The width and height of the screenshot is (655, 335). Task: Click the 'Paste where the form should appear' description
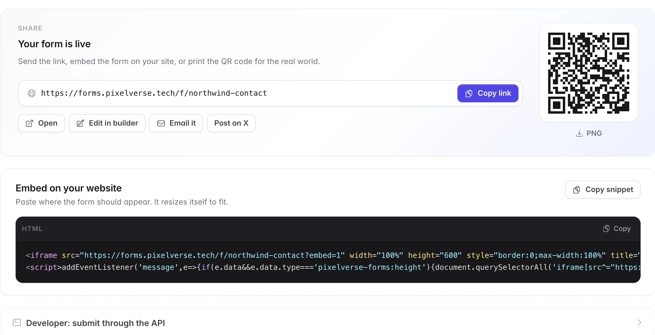pos(122,202)
